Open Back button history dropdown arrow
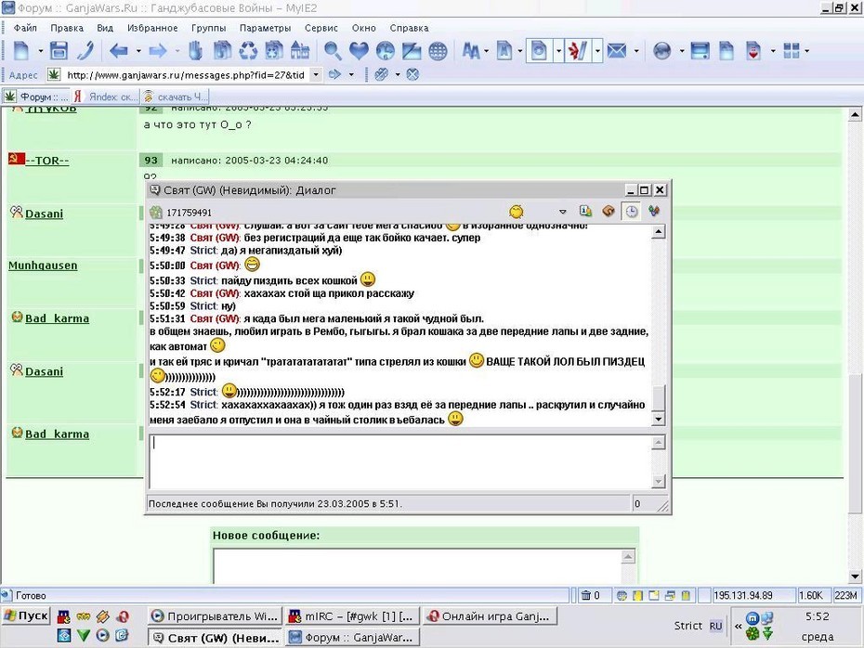Viewport: 864px width, 648px height. (138, 51)
